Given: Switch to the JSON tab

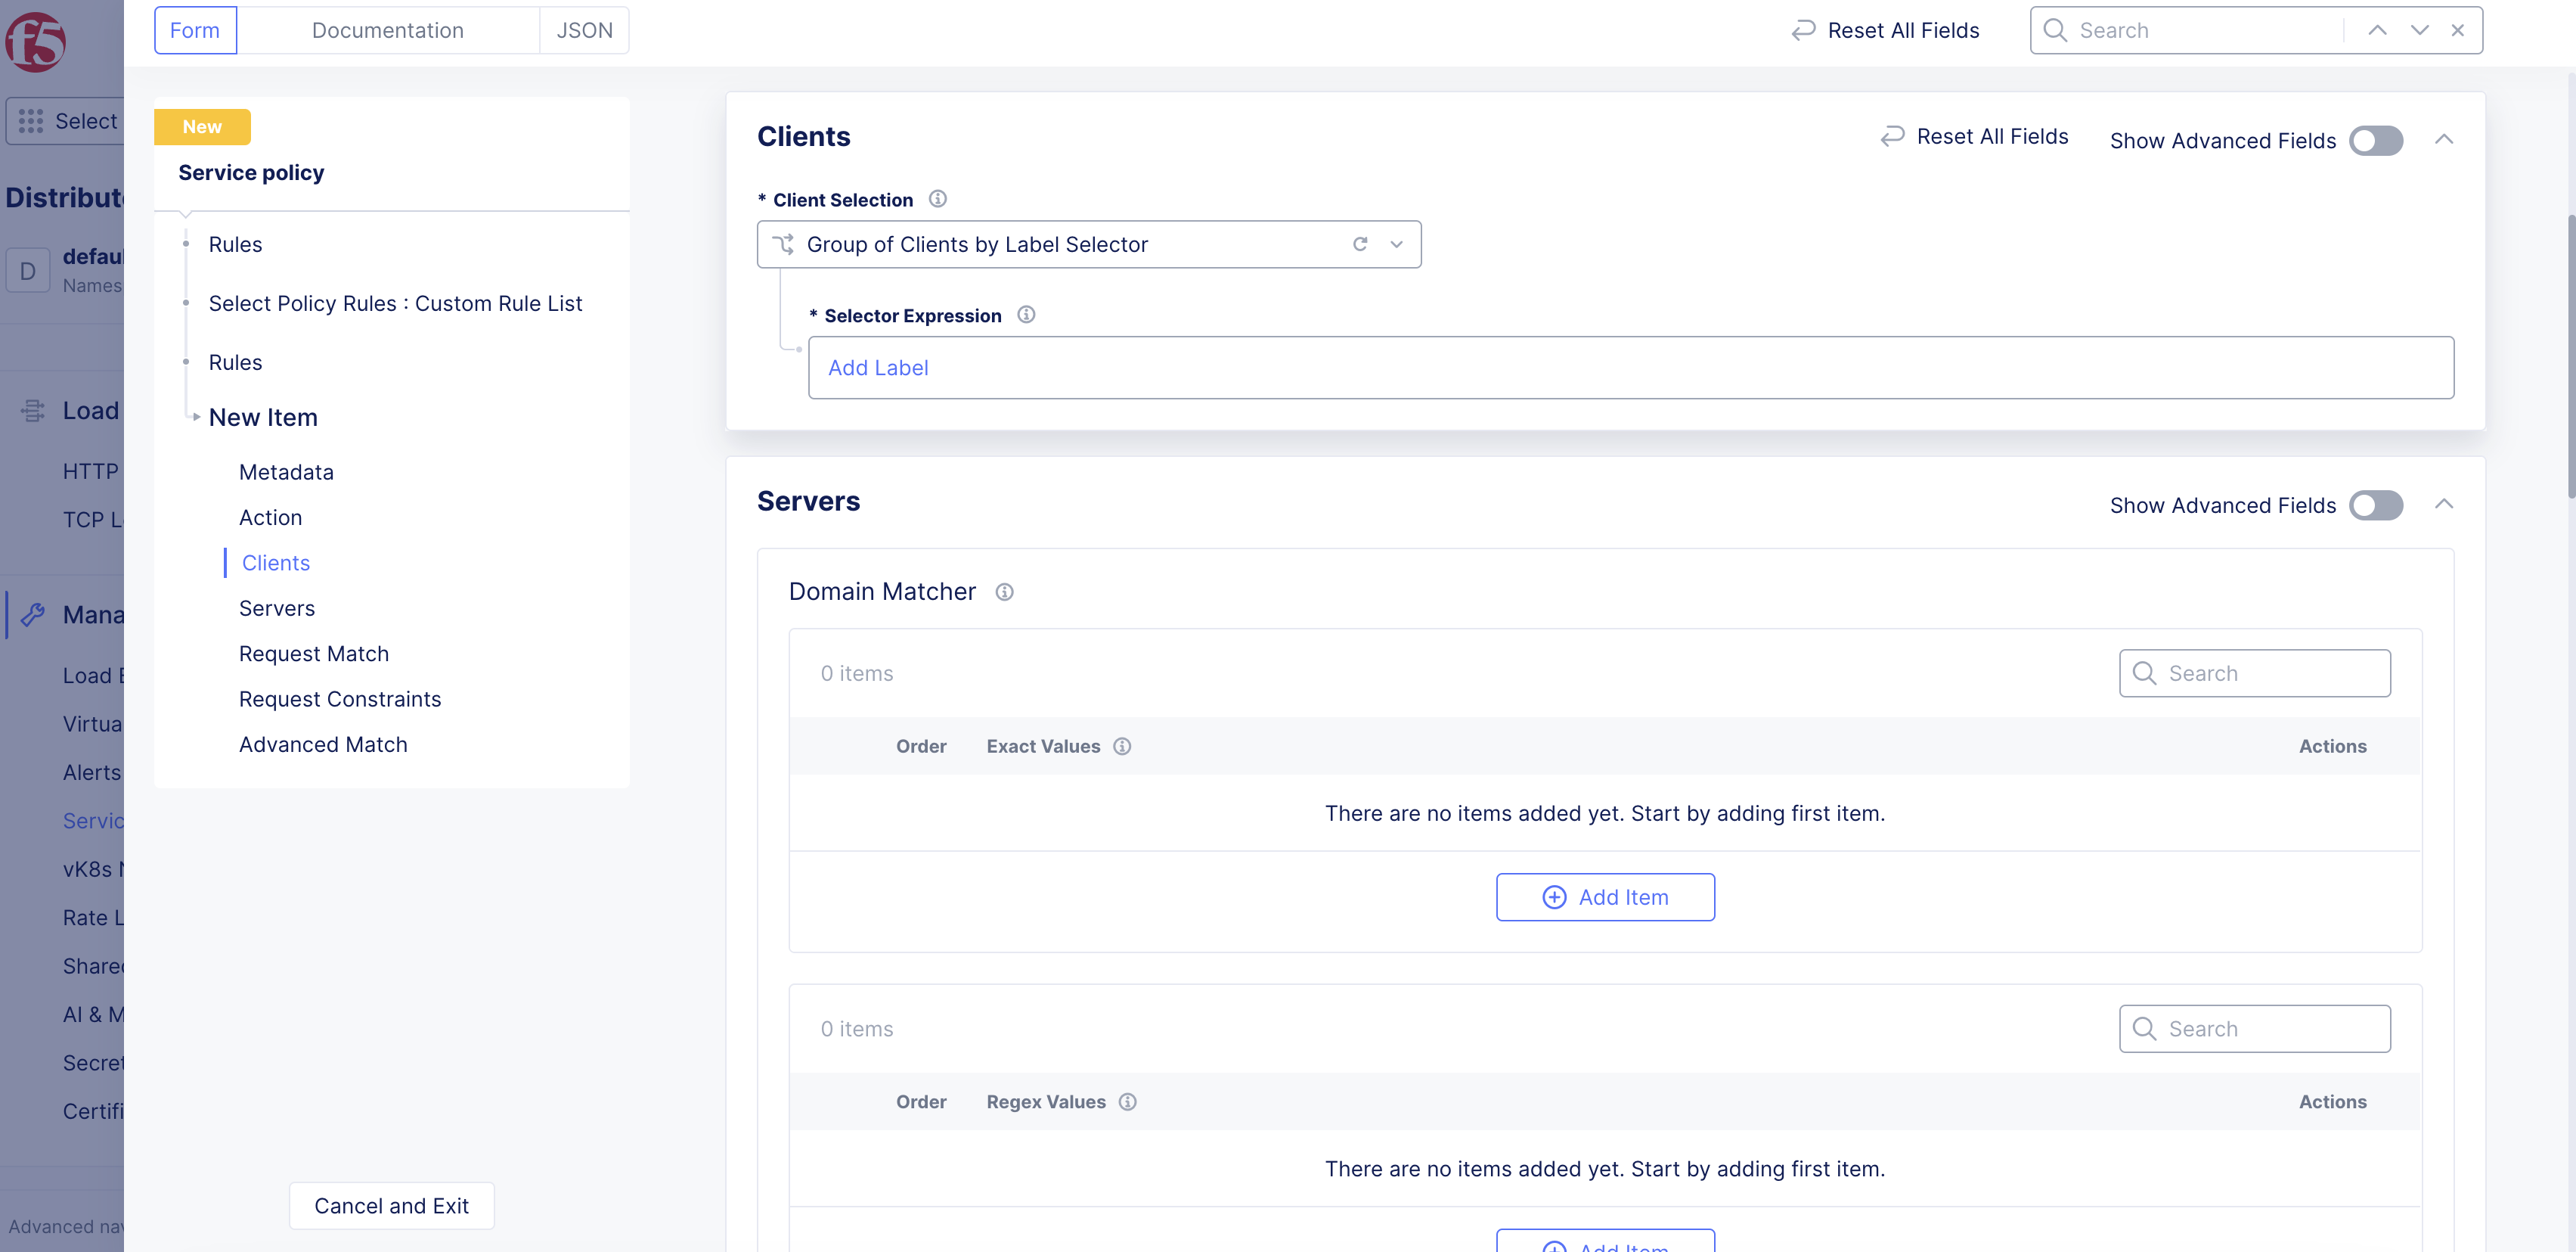Looking at the screenshot, I should coord(584,30).
